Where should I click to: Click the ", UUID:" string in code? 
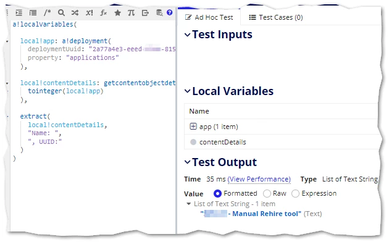pyautogui.click(x=44, y=141)
